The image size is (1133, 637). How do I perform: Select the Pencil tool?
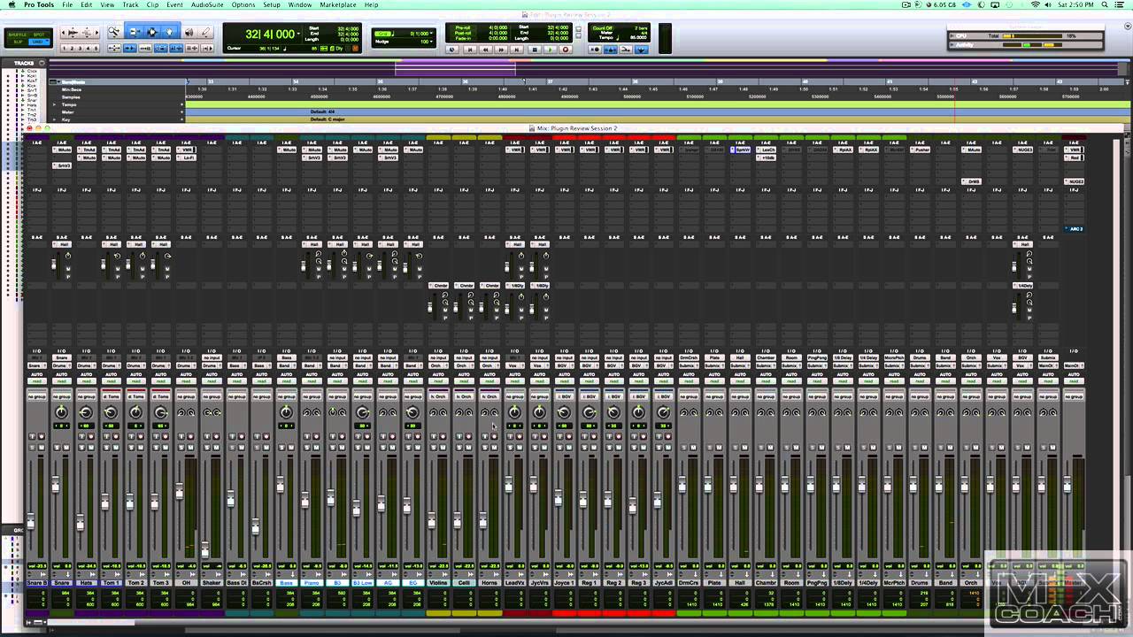coord(205,32)
